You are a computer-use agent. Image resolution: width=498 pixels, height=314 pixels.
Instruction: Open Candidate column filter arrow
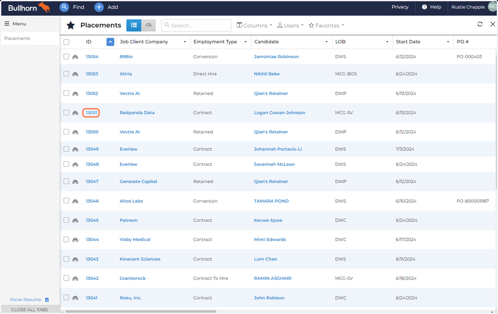[326, 42]
